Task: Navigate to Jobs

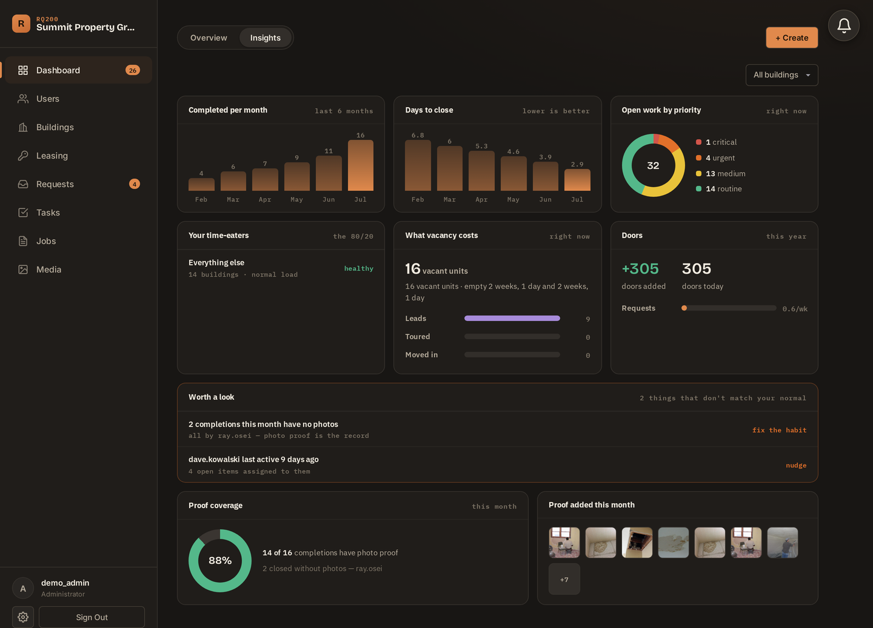Action: (x=78, y=241)
